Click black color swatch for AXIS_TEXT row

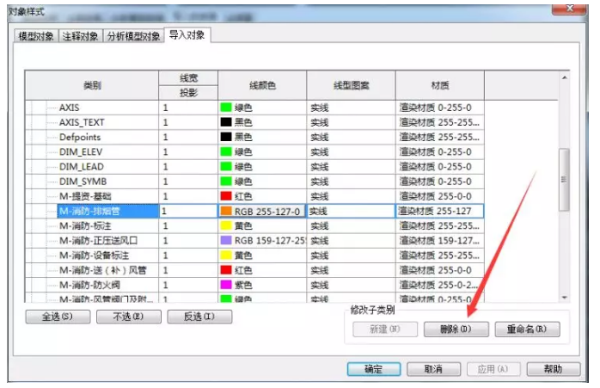[x=226, y=122]
